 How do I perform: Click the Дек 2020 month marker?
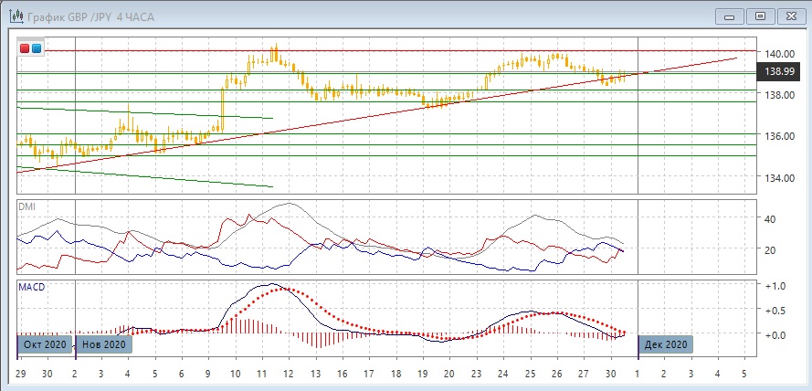tap(665, 344)
